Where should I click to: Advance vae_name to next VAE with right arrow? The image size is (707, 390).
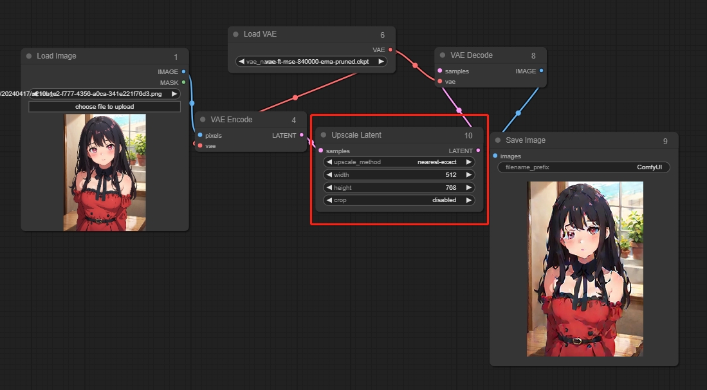coord(381,62)
